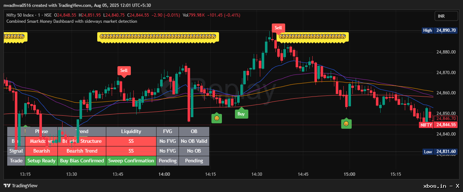Click the High price label 24,890.70
The image size is (463, 192).
[445, 30]
